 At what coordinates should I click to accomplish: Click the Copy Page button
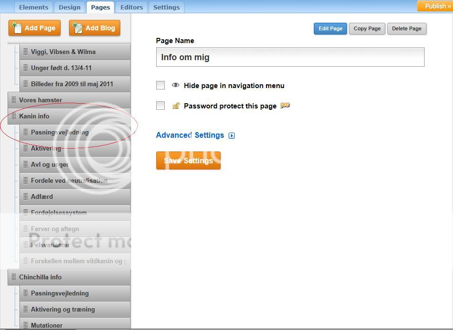tap(367, 28)
